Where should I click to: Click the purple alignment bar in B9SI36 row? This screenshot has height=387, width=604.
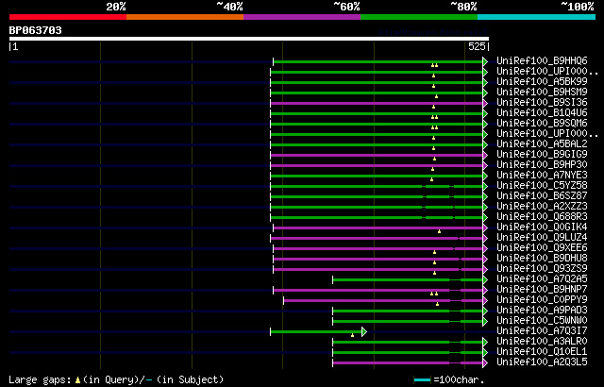tap(377, 103)
